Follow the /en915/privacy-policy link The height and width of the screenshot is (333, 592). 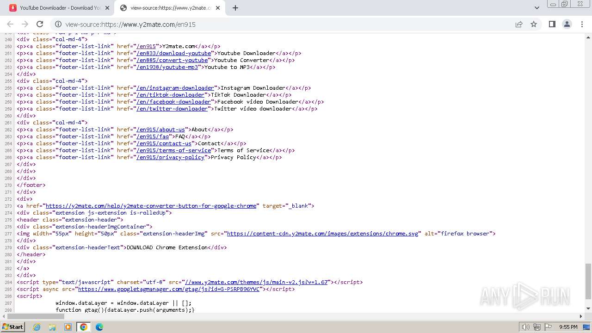point(170,157)
